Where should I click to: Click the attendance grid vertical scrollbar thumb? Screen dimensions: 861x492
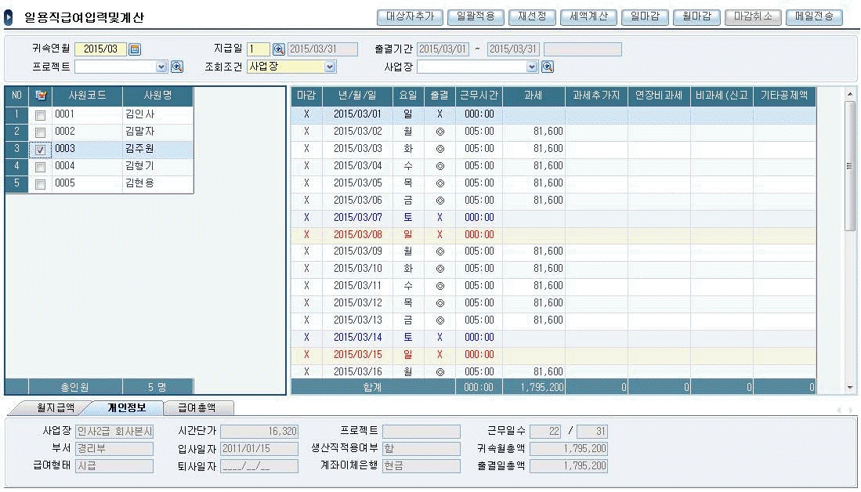pyautogui.click(x=850, y=165)
